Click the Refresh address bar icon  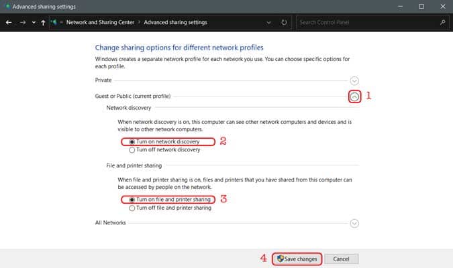[x=284, y=22]
